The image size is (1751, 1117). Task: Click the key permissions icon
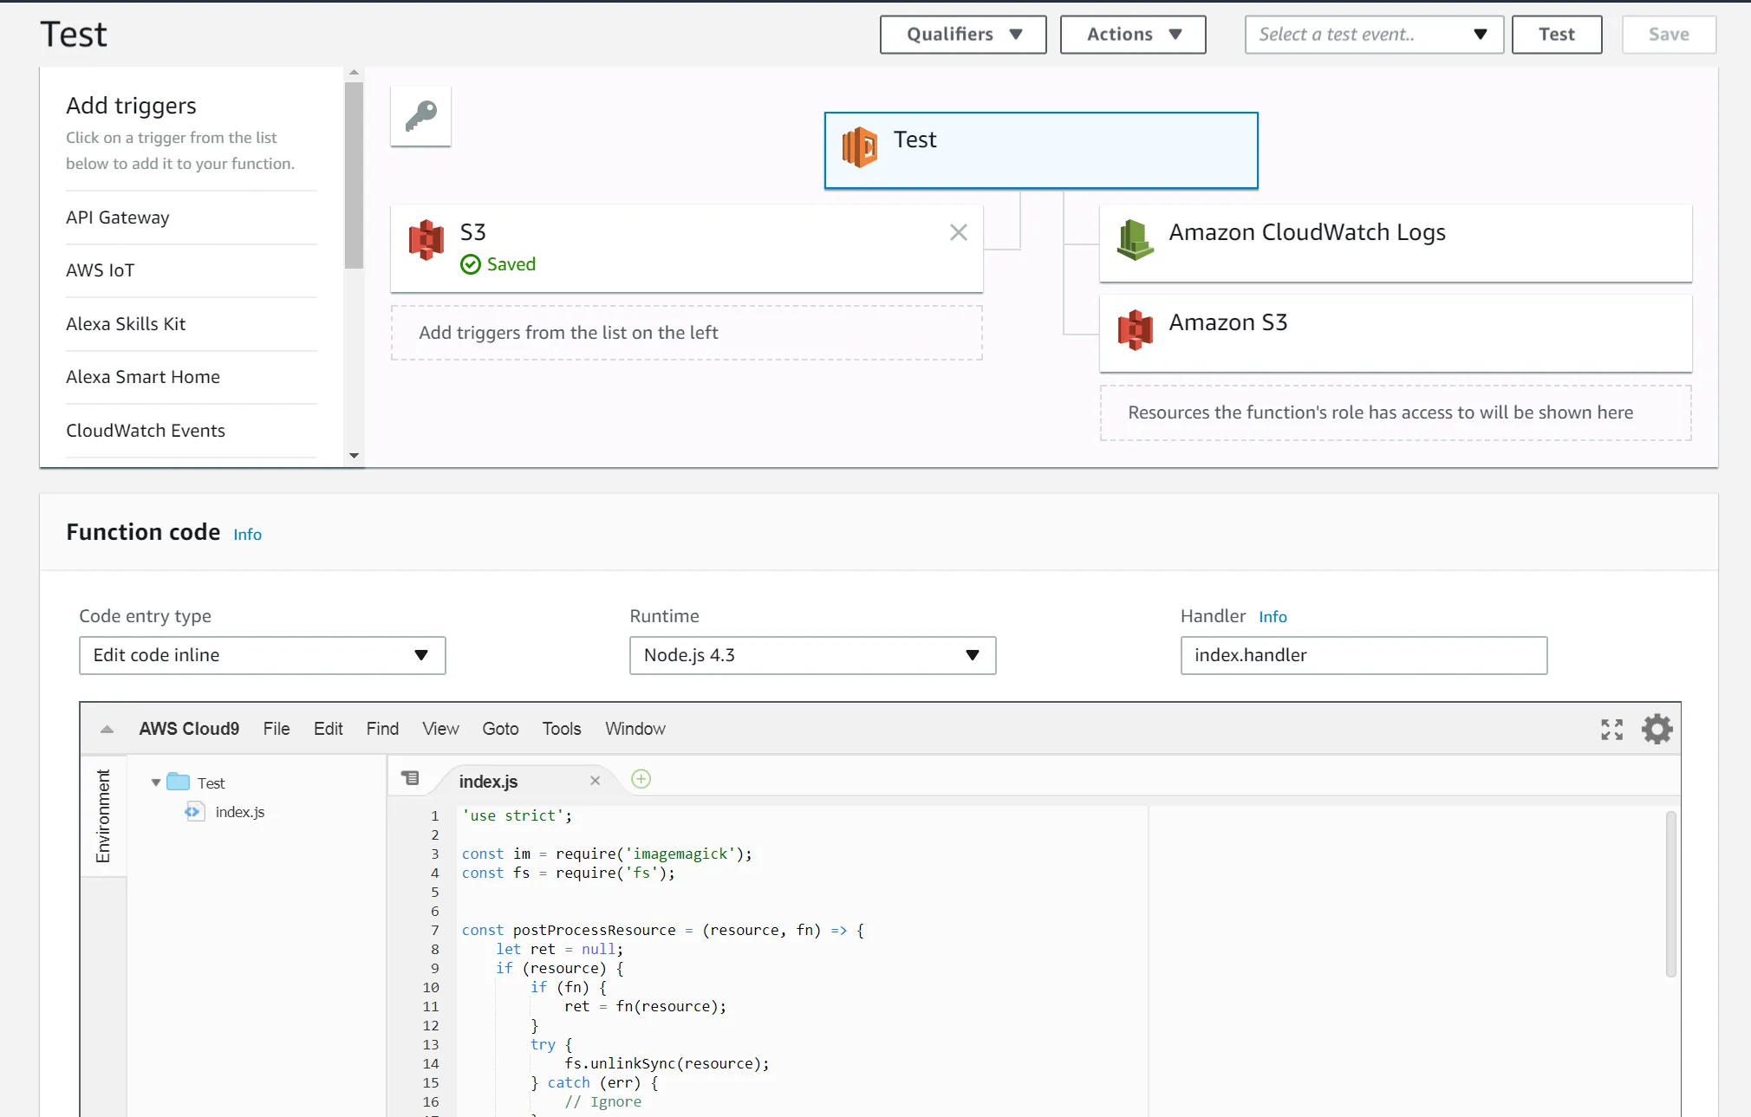pyautogui.click(x=420, y=115)
